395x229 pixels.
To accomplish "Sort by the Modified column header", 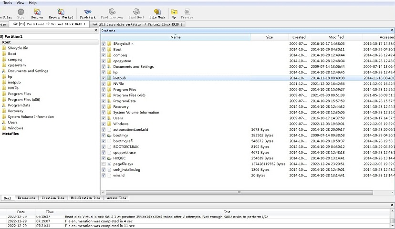I will 336,37.
